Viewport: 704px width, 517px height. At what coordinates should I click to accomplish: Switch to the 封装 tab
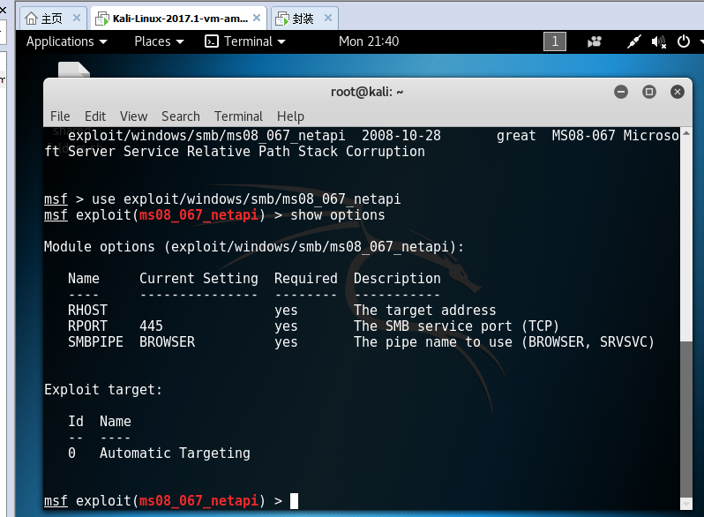coord(304,19)
